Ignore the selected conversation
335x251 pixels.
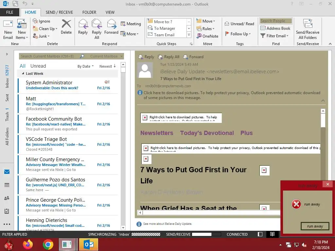tap(42, 21)
